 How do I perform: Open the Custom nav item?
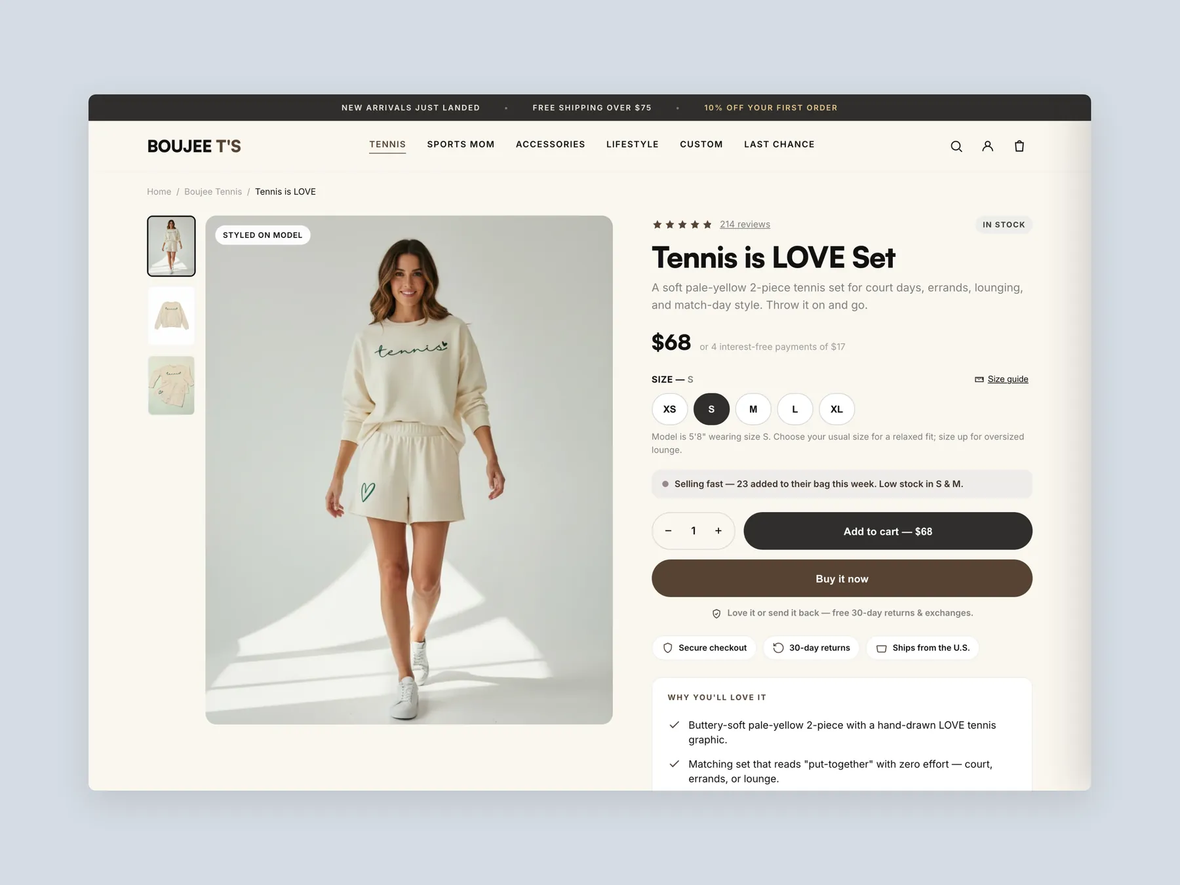click(701, 144)
